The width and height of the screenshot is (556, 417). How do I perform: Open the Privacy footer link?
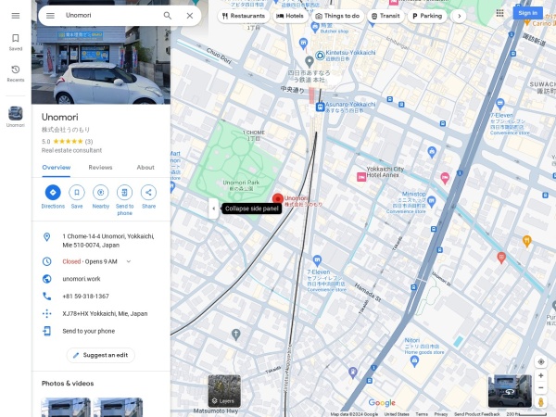point(441,414)
